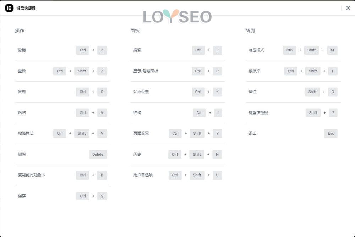Click the Shift key in the 历史 row
This screenshot has width=355, height=237.
tap(197, 154)
